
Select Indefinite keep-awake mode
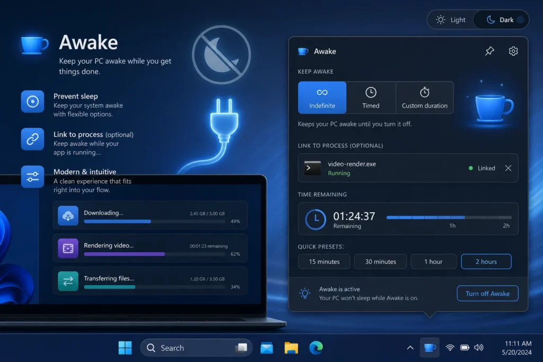322,98
